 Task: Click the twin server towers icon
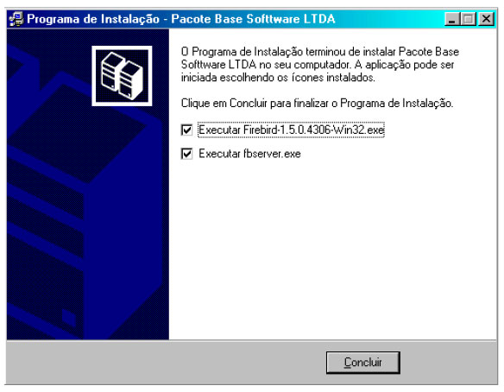pyautogui.click(x=122, y=76)
